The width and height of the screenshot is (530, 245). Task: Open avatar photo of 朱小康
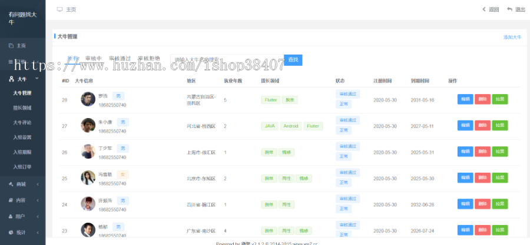click(88, 125)
